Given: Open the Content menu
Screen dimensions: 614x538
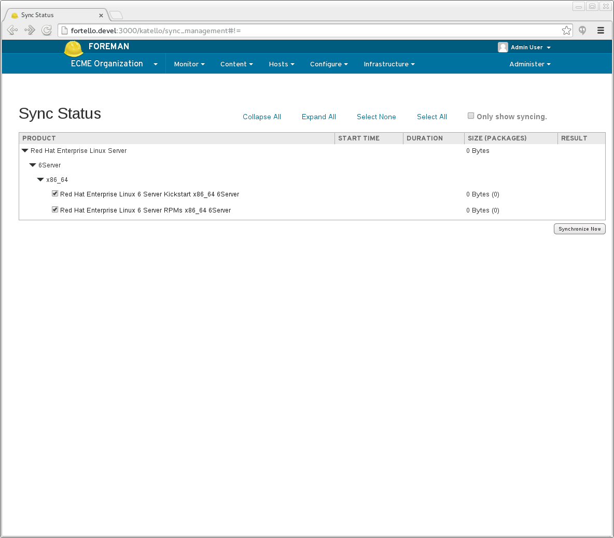Looking at the screenshot, I should pos(236,64).
